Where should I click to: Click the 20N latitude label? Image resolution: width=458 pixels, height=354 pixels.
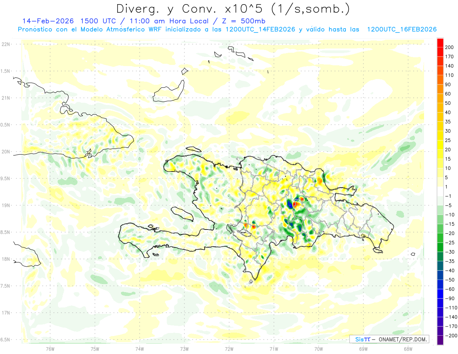tap(5, 152)
